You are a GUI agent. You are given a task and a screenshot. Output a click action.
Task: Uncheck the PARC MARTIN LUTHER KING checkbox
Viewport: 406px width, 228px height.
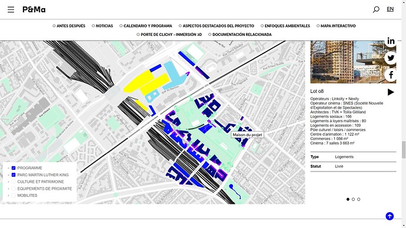point(14,175)
